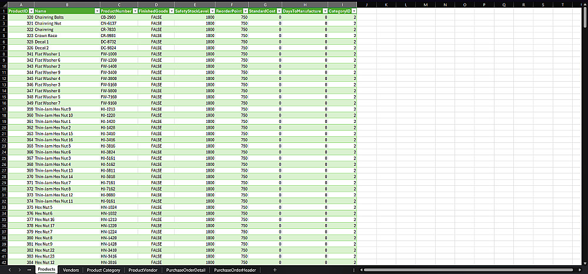588x274 pixels.
Task: Click product number 'CB-2903'
Action: pos(119,17)
